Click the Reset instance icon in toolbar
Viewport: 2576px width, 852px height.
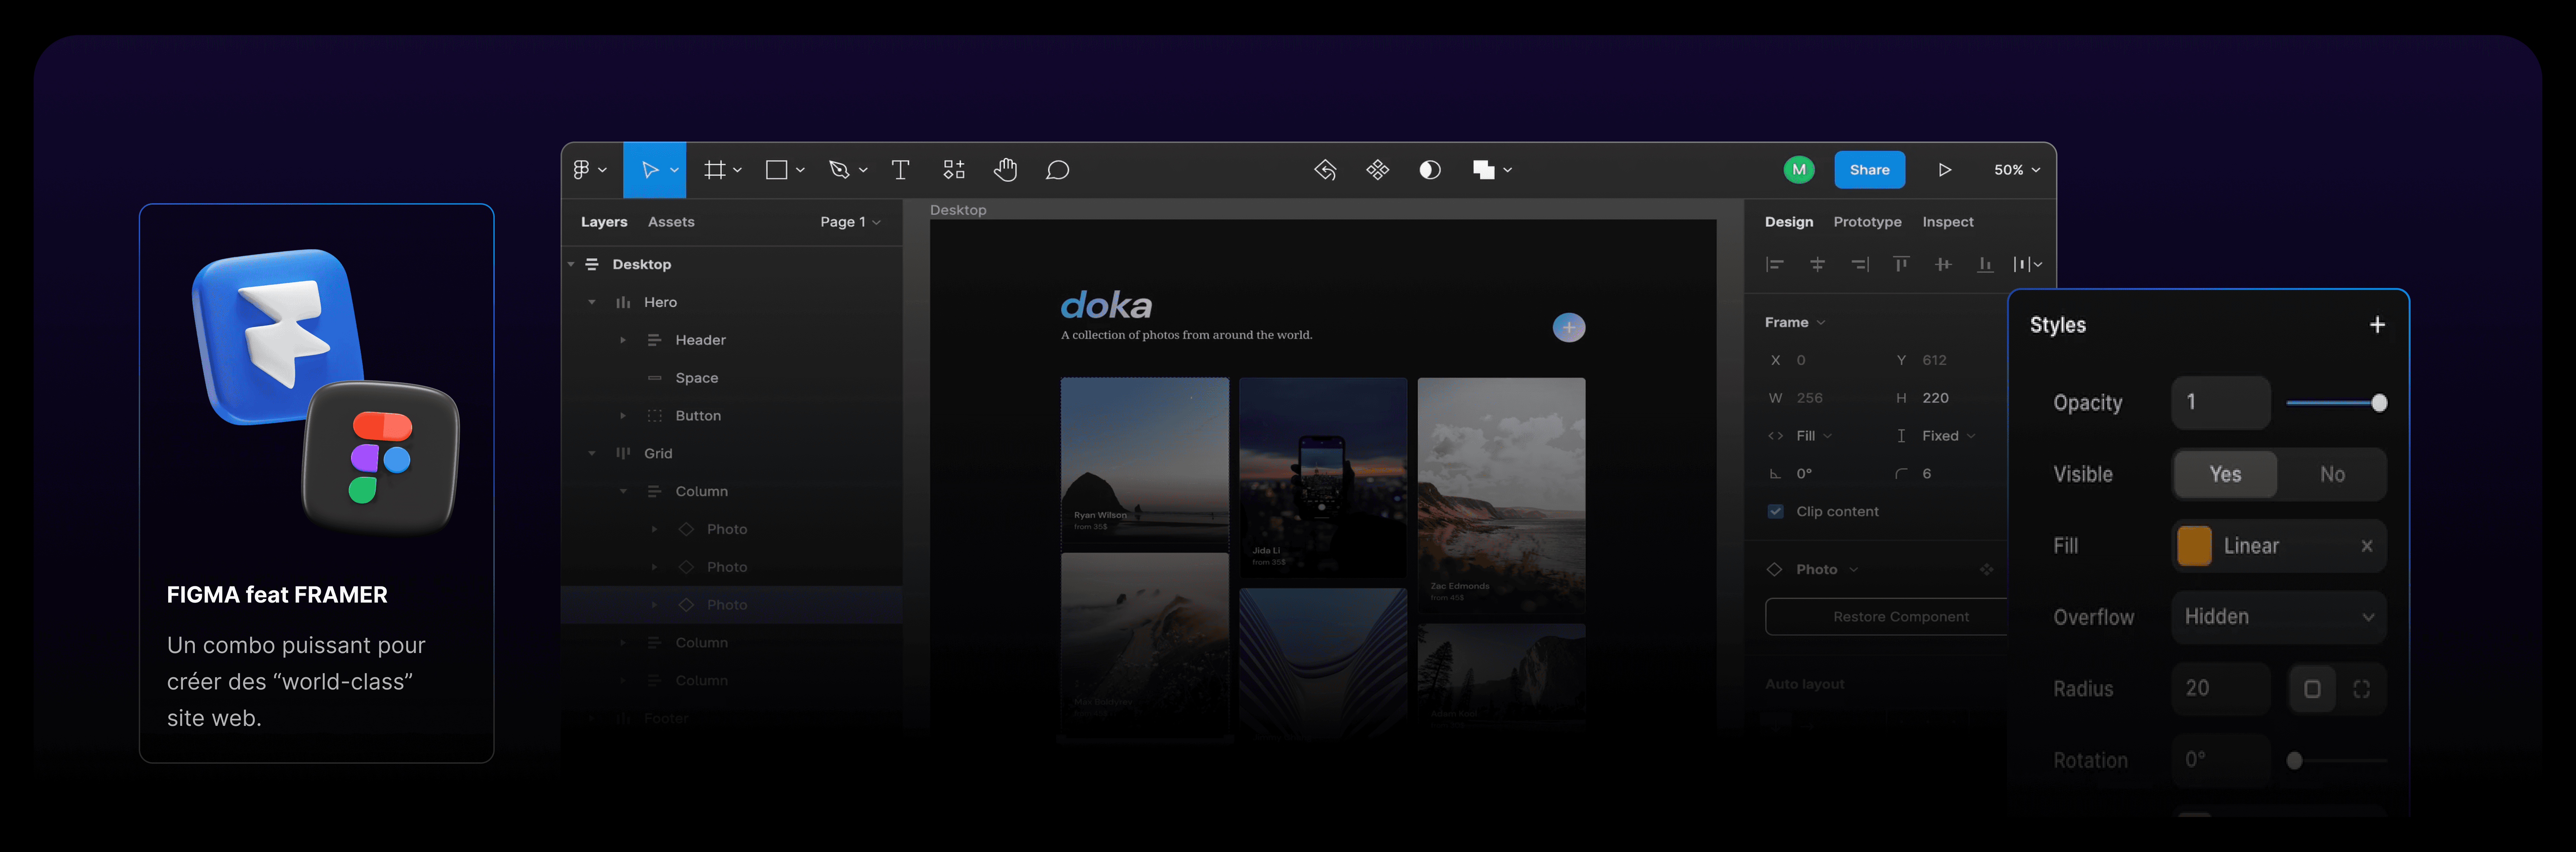coord(1325,170)
